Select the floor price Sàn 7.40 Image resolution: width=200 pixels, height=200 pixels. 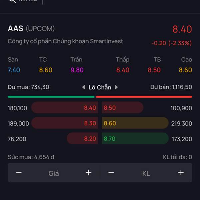(14, 70)
